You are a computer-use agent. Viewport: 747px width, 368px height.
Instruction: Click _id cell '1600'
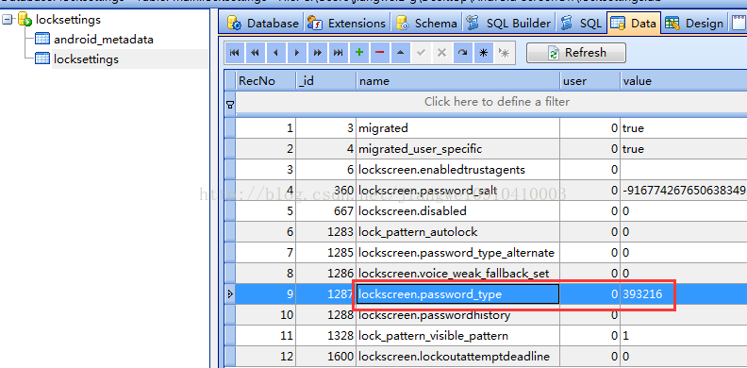325,357
